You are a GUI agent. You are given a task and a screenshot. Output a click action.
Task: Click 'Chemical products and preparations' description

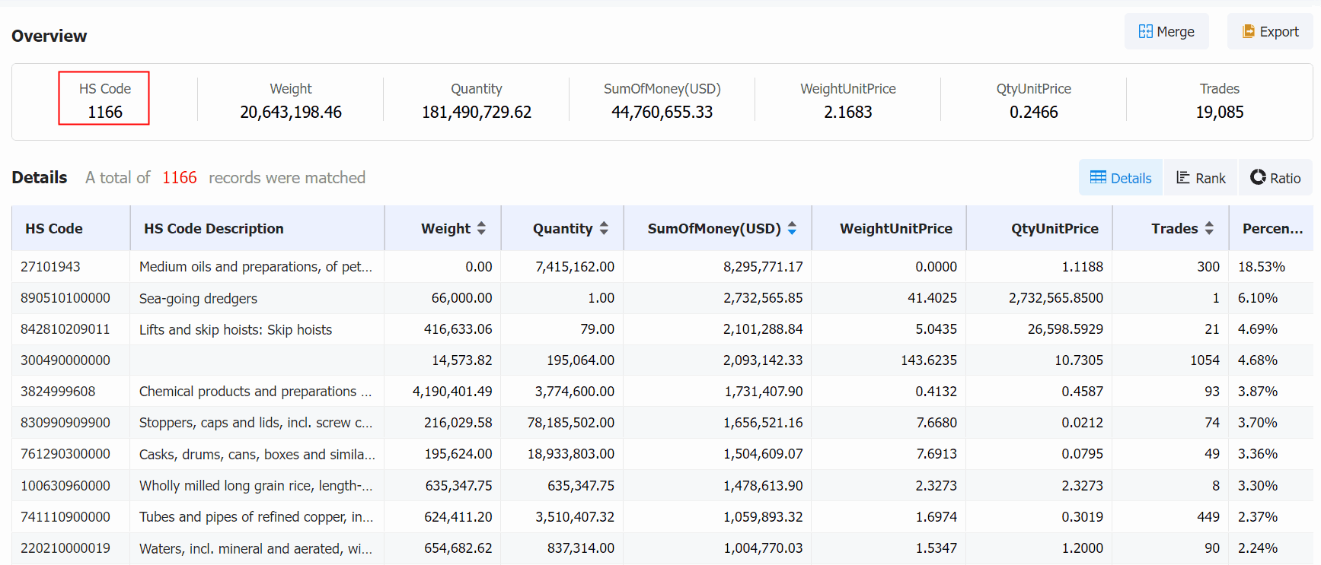point(256,392)
